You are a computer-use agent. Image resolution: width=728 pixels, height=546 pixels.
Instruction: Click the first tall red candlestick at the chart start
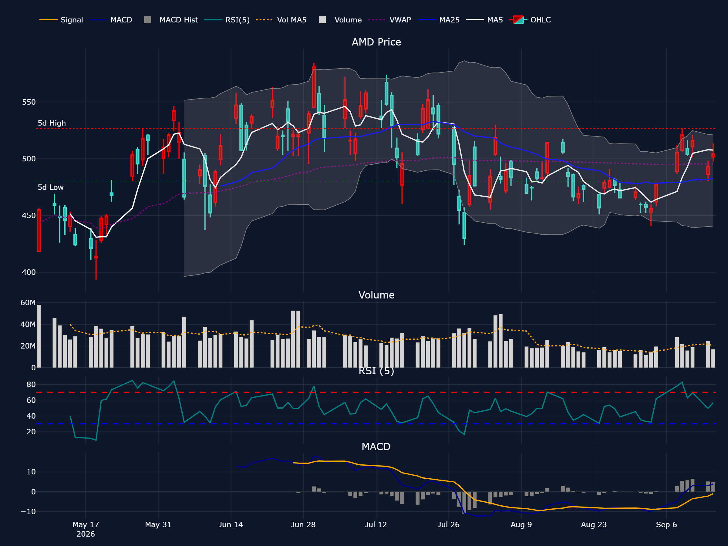(x=39, y=230)
